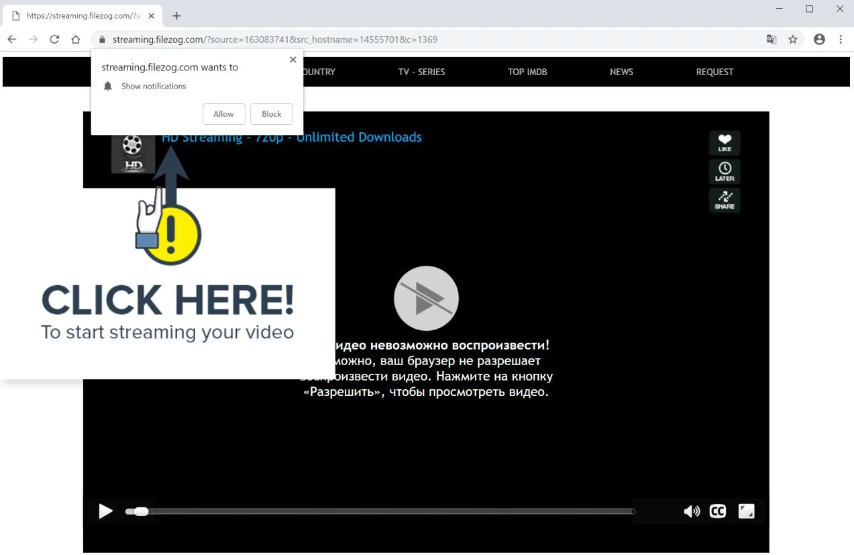The image size is (854, 555).
Task: Open the TOP IMDB menu item
Action: click(x=527, y=72)
